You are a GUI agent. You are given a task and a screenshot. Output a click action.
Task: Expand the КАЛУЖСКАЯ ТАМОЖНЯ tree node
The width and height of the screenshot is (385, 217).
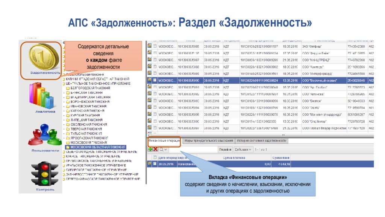click(64, 111)
